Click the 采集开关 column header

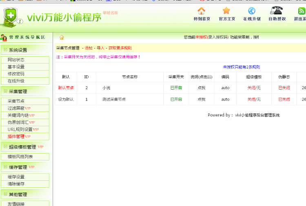coord(176,77)
